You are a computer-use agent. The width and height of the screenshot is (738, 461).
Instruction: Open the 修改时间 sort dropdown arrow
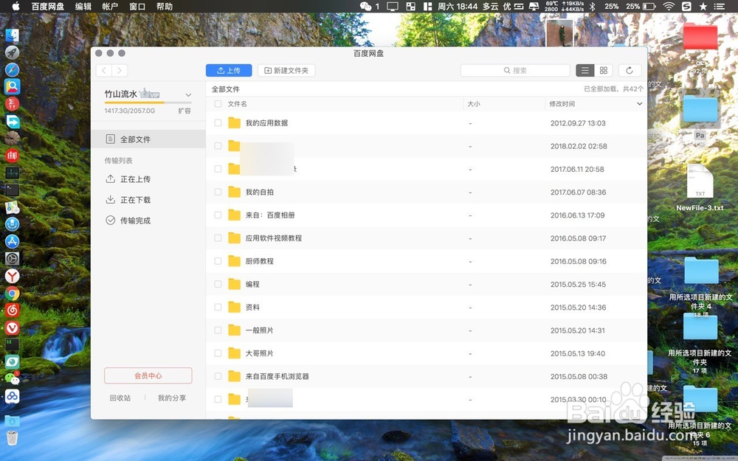639,104
